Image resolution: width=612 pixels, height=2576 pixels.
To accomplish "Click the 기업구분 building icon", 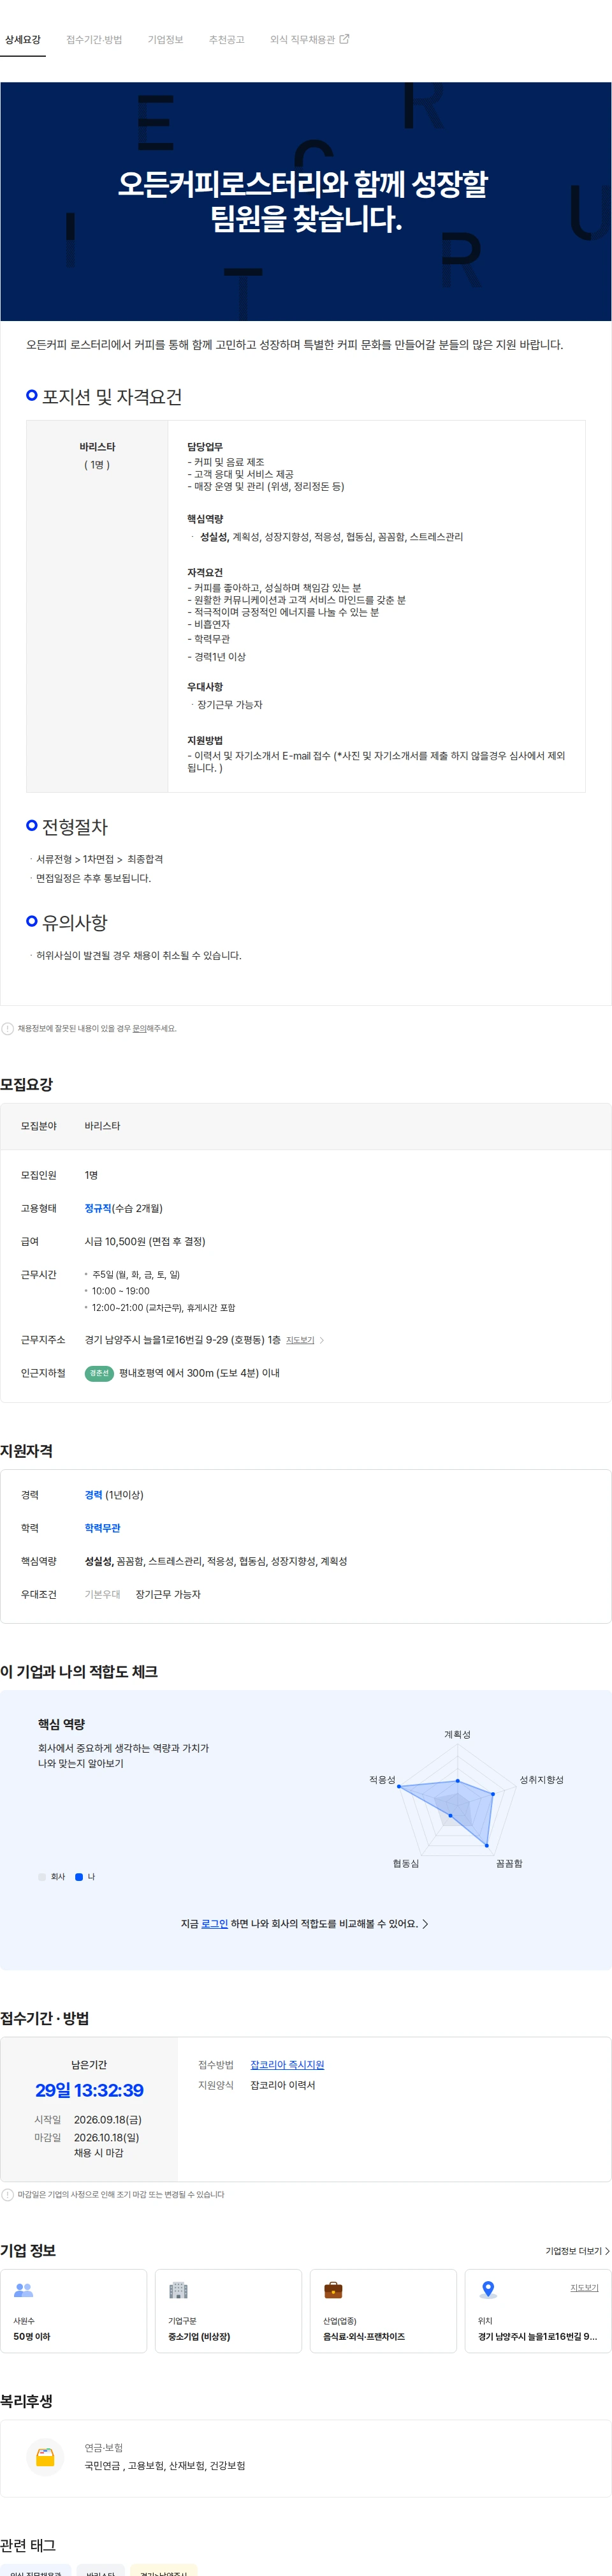I will click(x=178, y=2290).
